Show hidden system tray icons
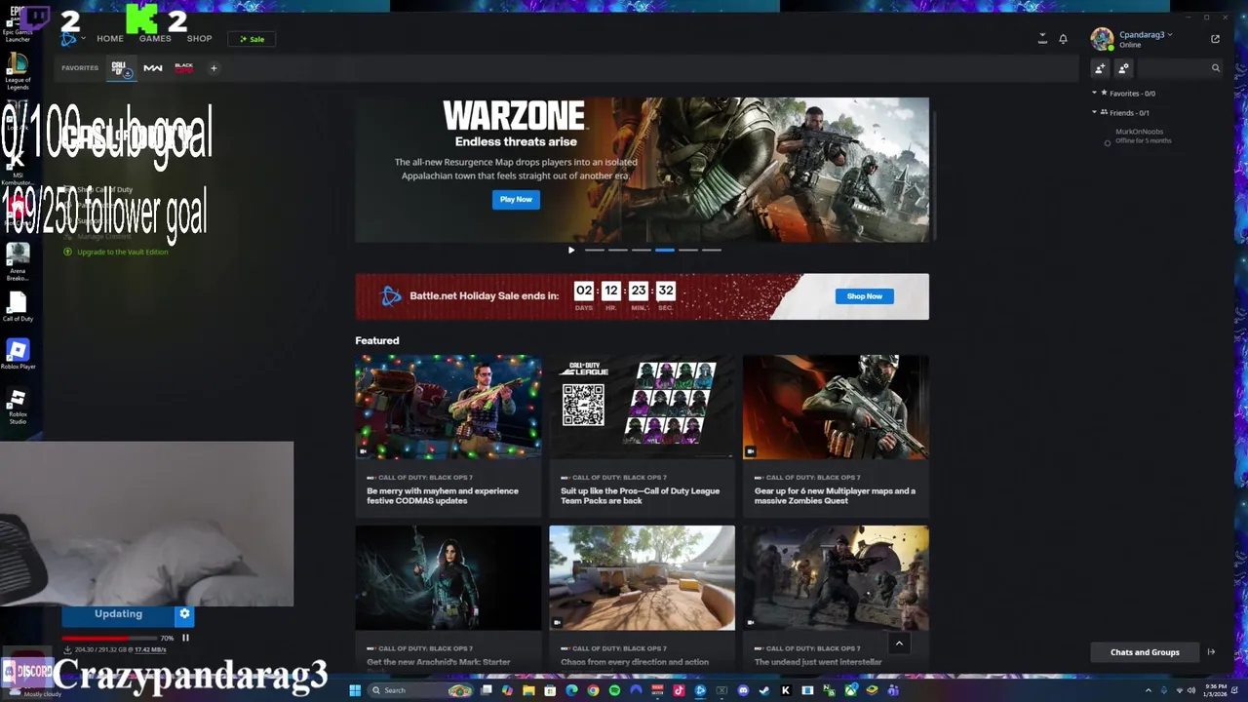The width and height of the screenshot is (1248, 702). (1148, 690)
